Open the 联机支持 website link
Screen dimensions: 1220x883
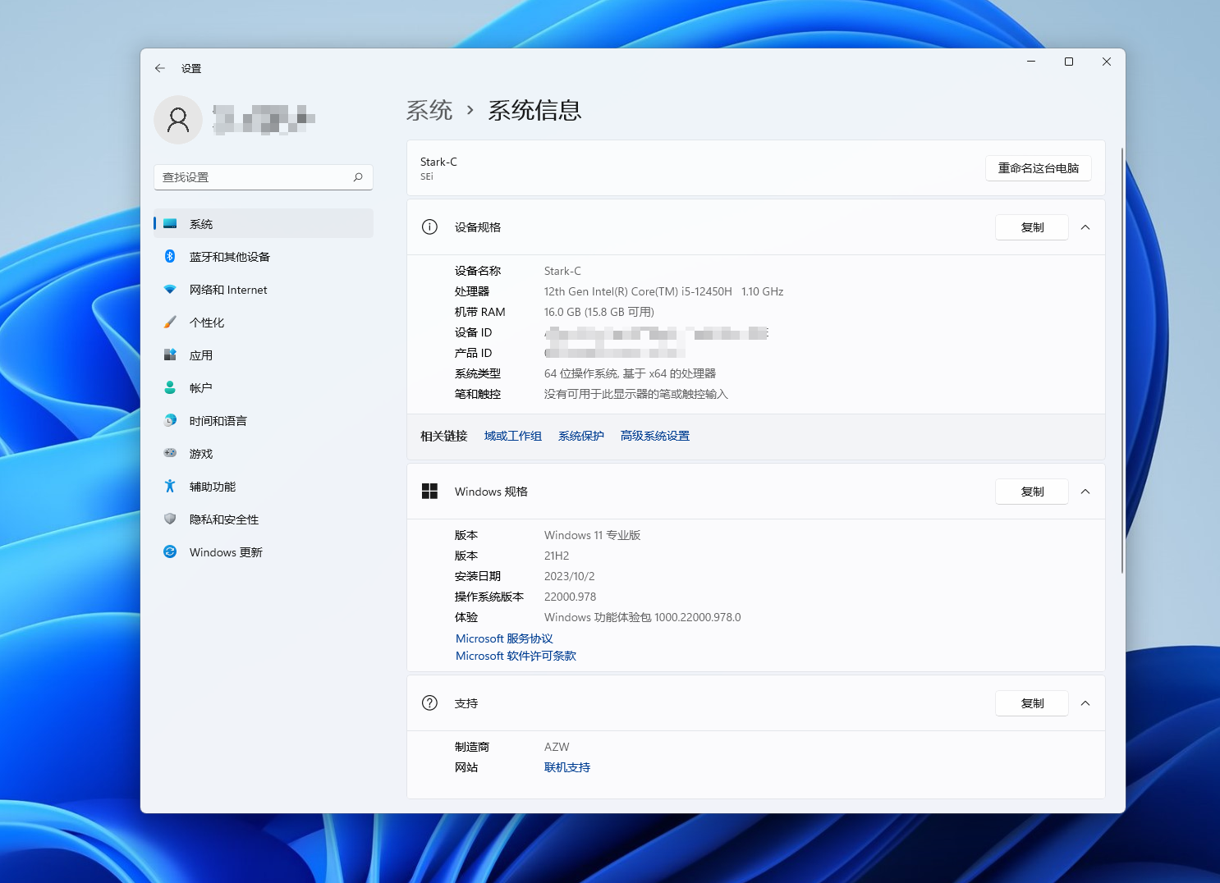567,767
